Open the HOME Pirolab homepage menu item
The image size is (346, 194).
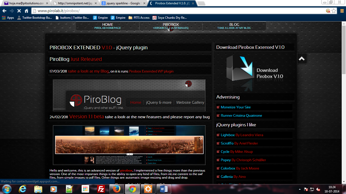(x=108, y=26)
